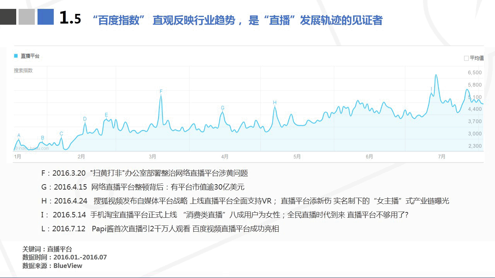495x278 pixels.
Task: Select chart marker E
Action: pyautogui.click(x=106, y=115)
